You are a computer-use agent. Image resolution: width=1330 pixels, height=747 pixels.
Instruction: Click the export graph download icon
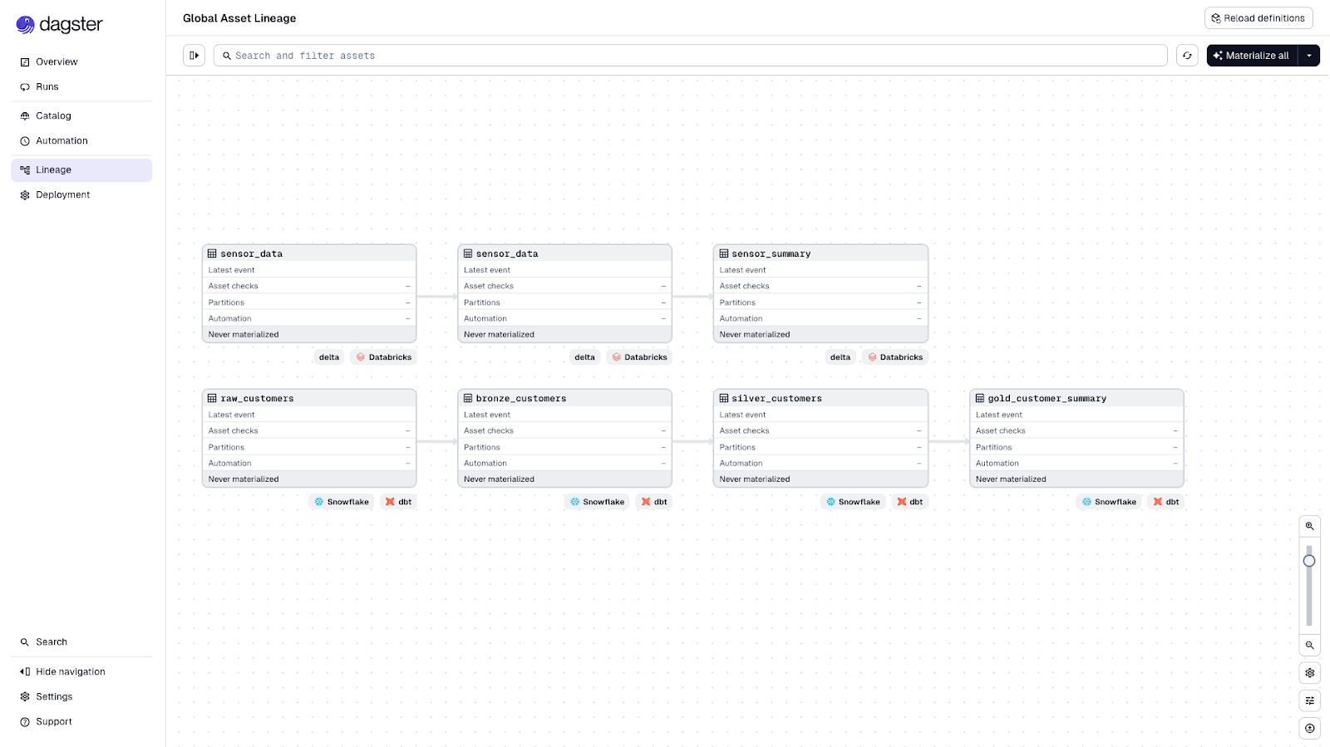point(1310,729)
